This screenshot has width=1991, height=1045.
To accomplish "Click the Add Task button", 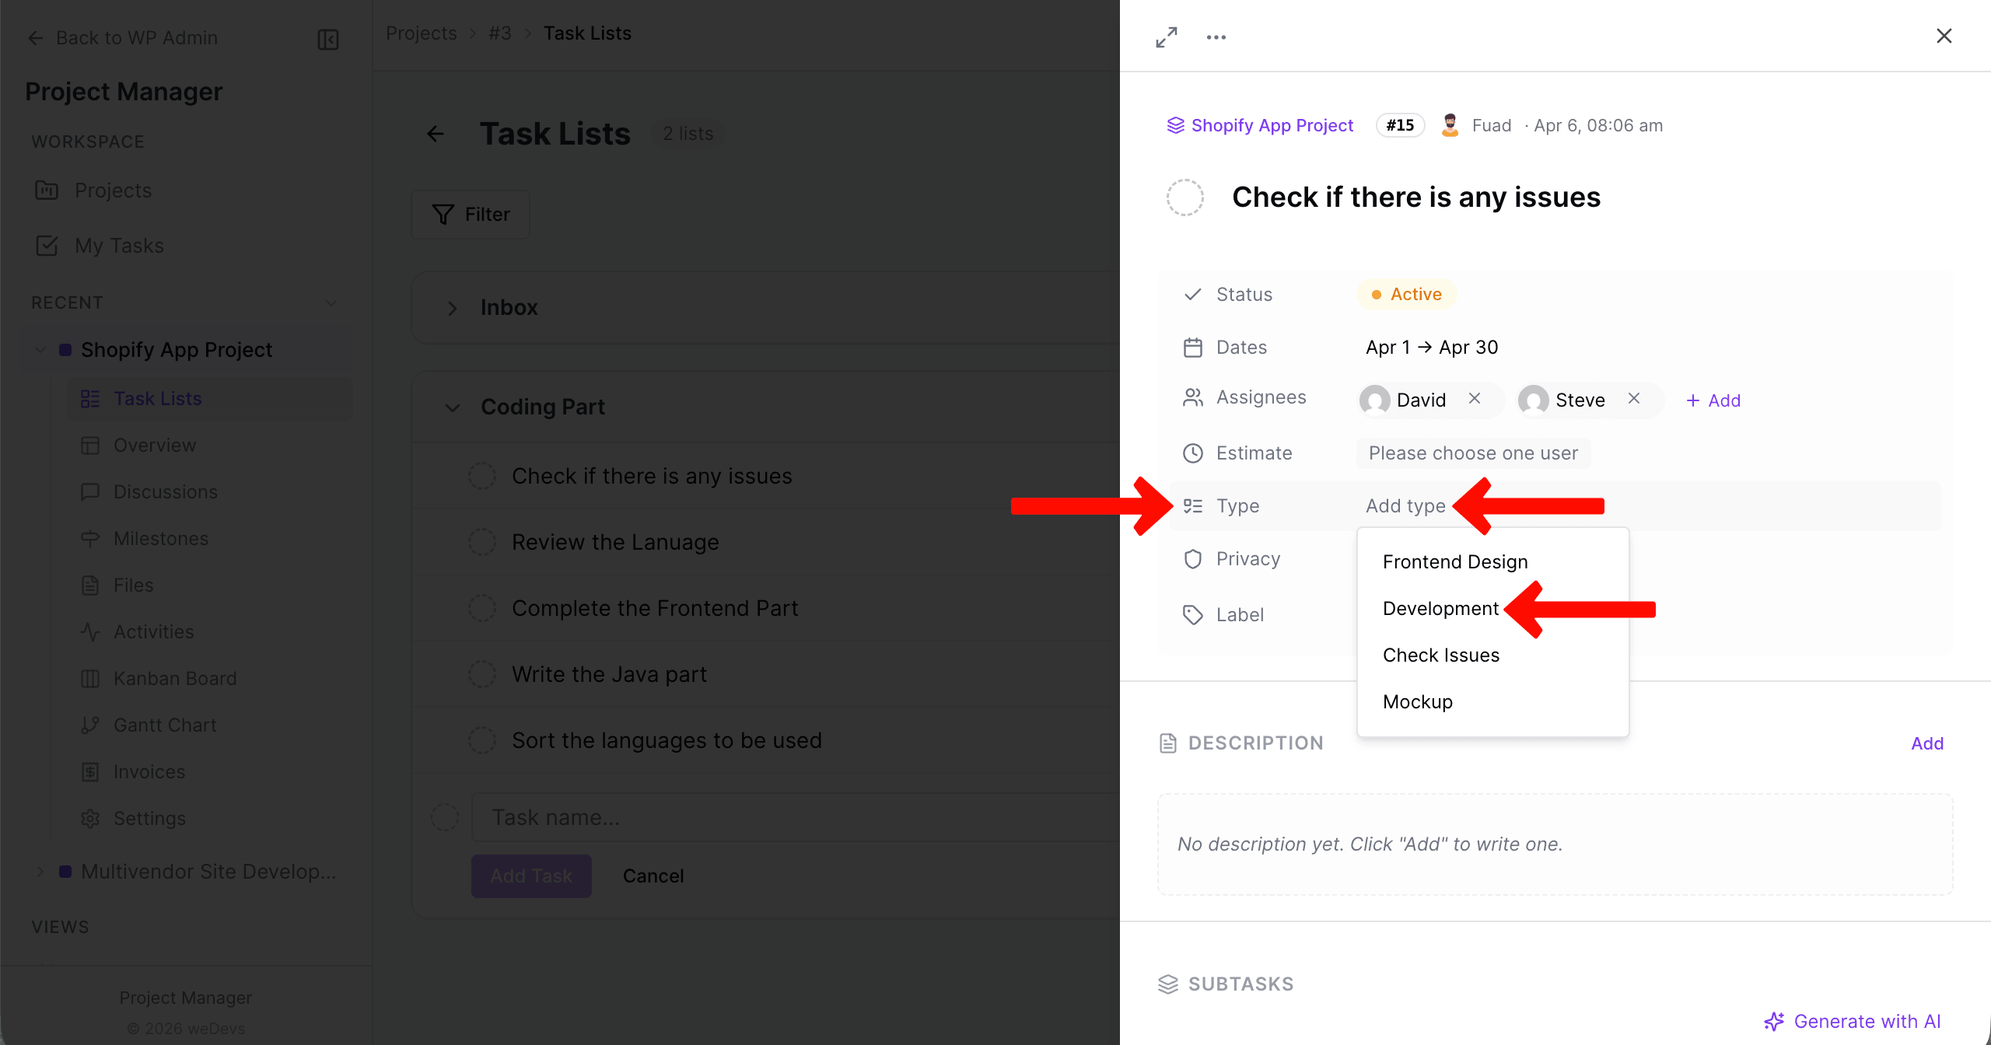I will click(531, 875).
